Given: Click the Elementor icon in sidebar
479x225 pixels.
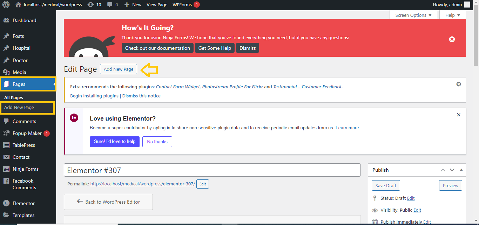Looking at the screenshot, I should coord(6,203).
